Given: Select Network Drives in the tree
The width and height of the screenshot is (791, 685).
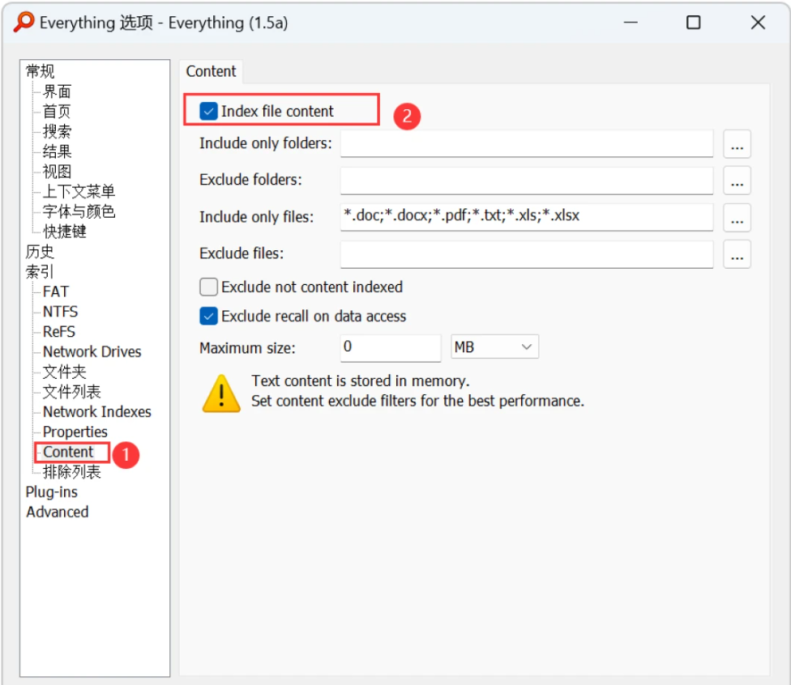Looking at the screenshot, I should (92, 351).
